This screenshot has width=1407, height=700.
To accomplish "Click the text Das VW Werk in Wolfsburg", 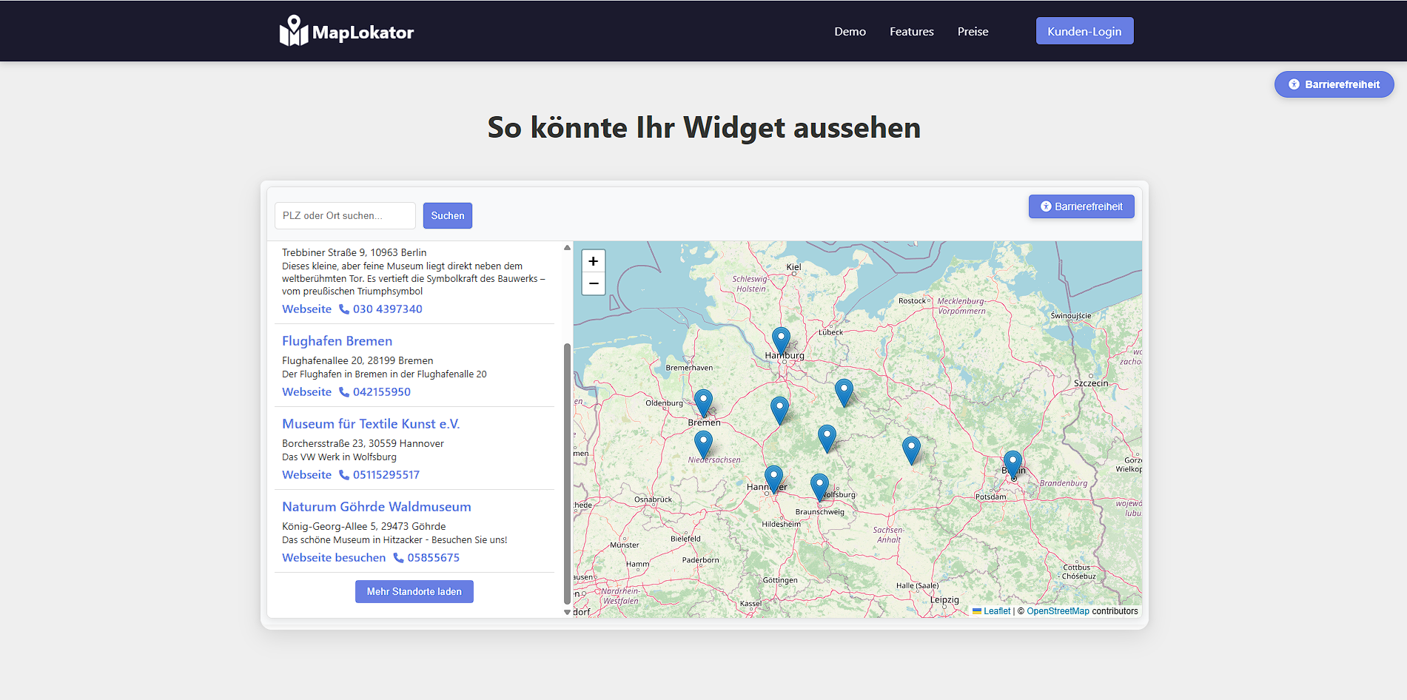I will (x=339, y=457).
